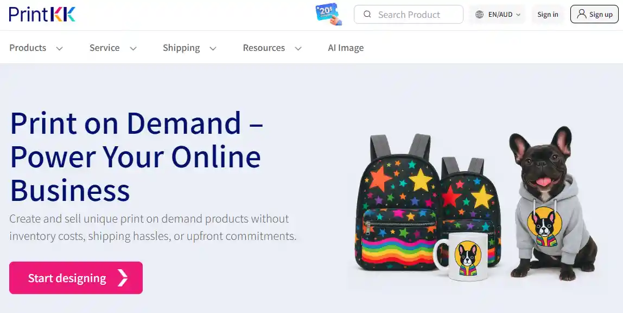Expand the Resources chevron
The image size is (623, 313).
click(298, 48)
